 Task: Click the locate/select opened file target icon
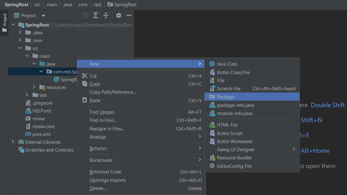[x=85, y=15]
